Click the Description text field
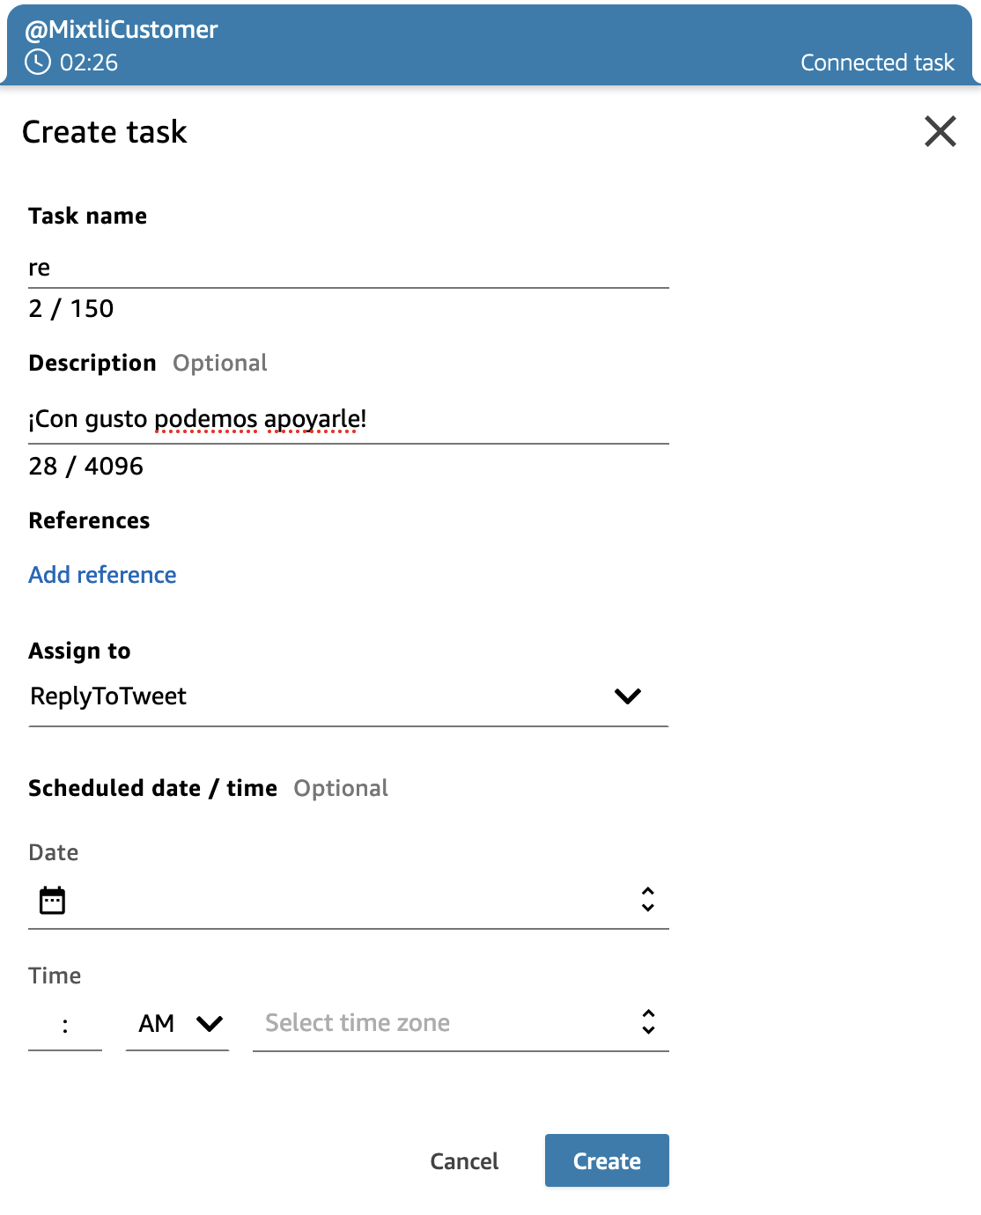This screenshot has width=981, height=1215. coord(349,419)
